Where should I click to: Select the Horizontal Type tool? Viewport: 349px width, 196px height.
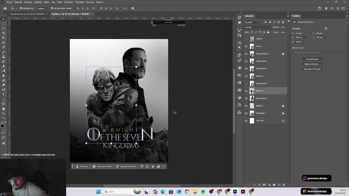pos(4,94)
